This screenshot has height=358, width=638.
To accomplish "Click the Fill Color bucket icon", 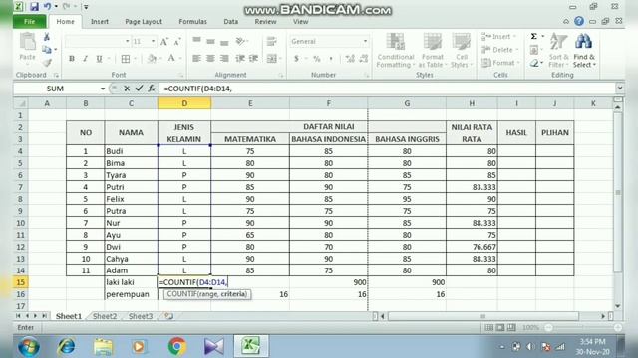I will (152, 59).
